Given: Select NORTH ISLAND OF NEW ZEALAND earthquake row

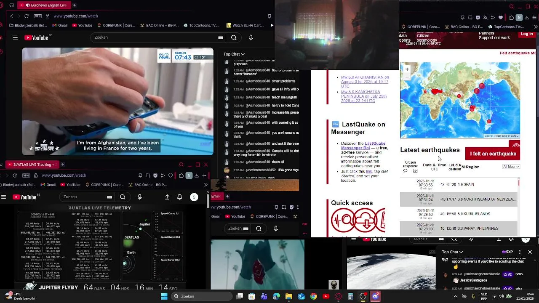Looking at the screenshot, I should (459, 199).
